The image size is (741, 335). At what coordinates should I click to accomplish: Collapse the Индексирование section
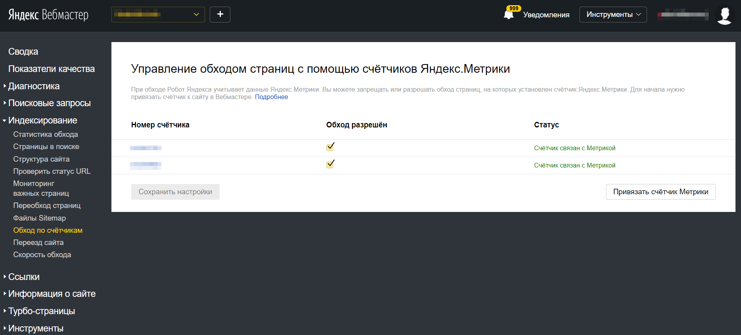tap(43, 120)
